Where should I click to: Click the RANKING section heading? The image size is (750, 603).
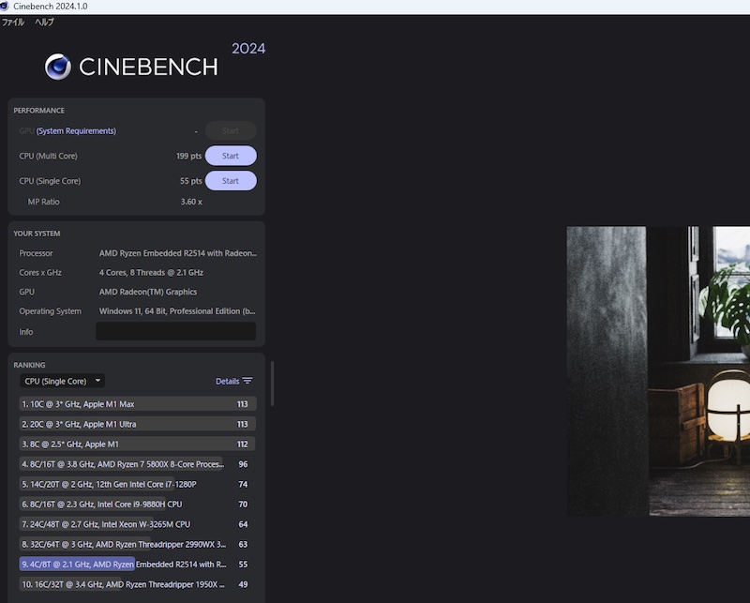[29, 365]
